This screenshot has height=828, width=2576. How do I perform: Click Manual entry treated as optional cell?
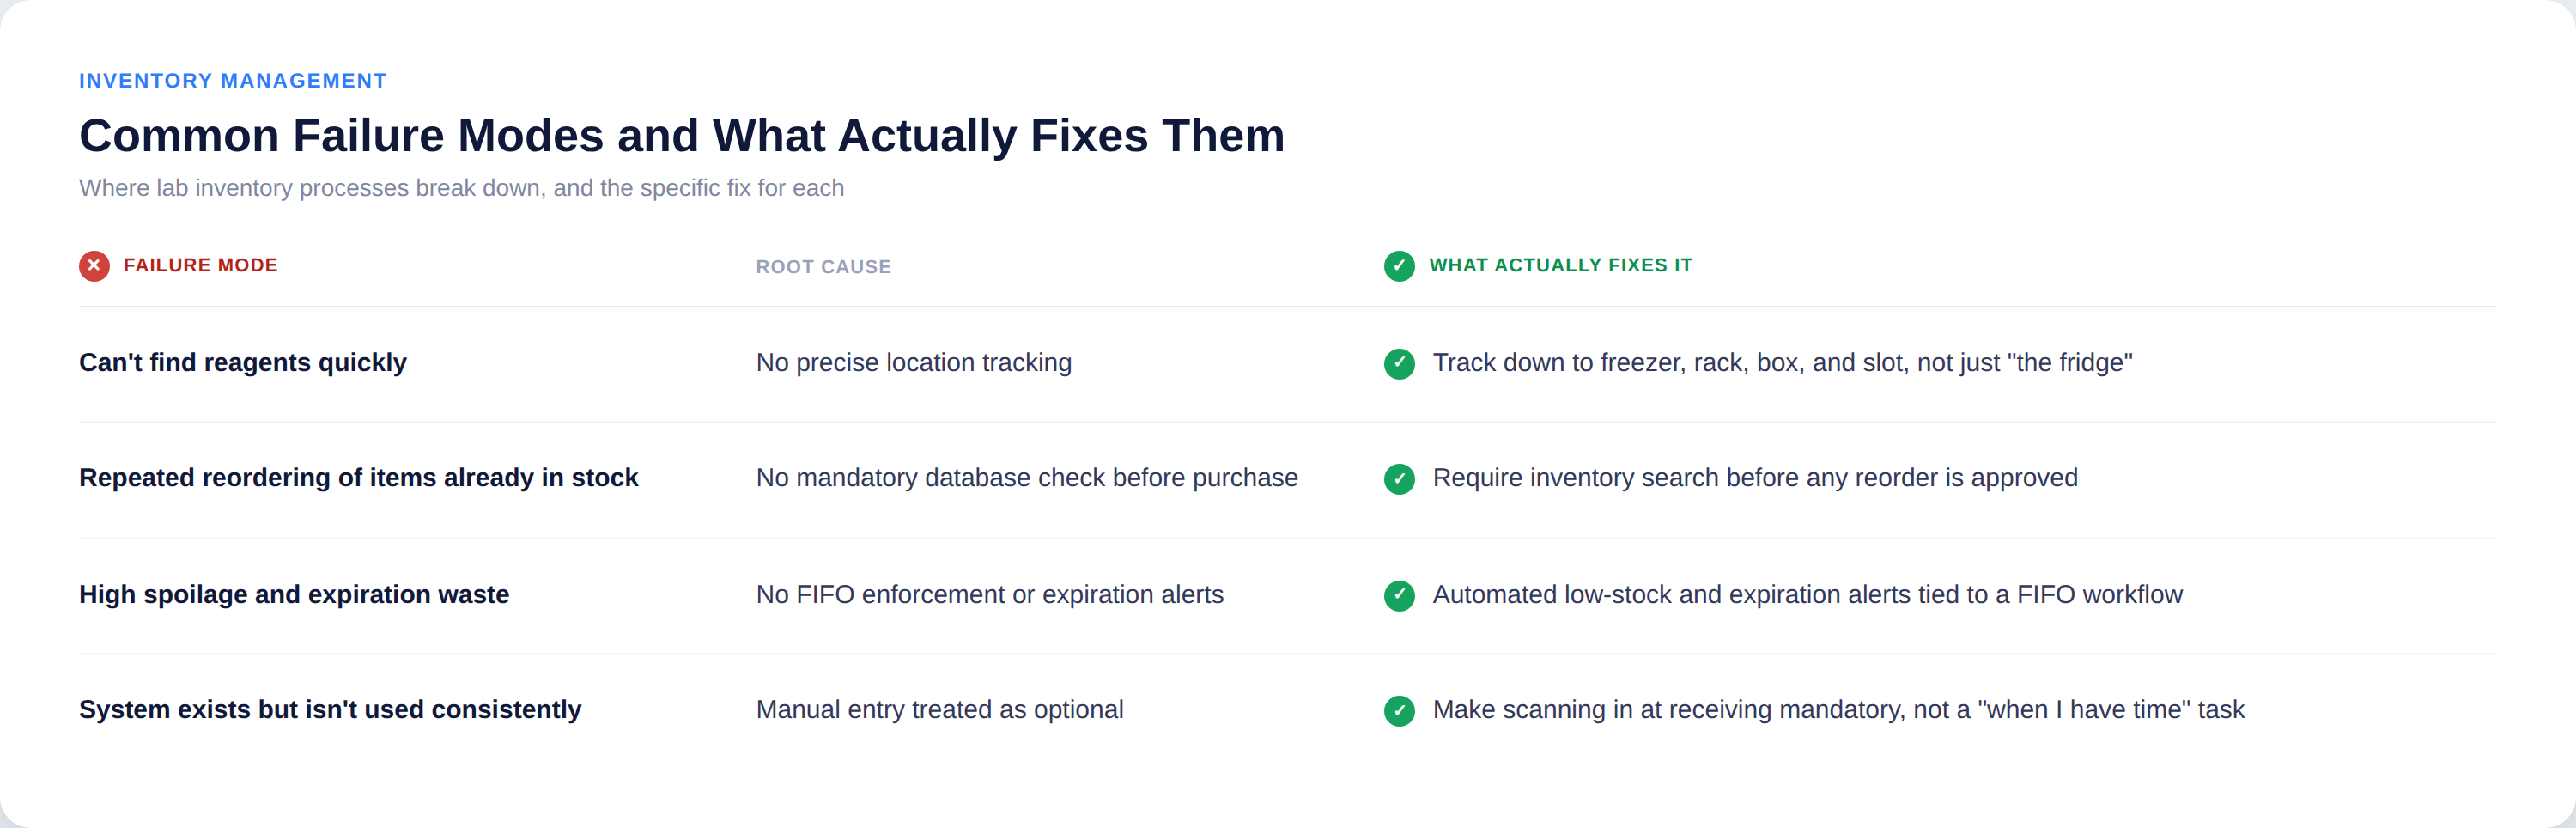pyautogui.click(x=940, y=709)
